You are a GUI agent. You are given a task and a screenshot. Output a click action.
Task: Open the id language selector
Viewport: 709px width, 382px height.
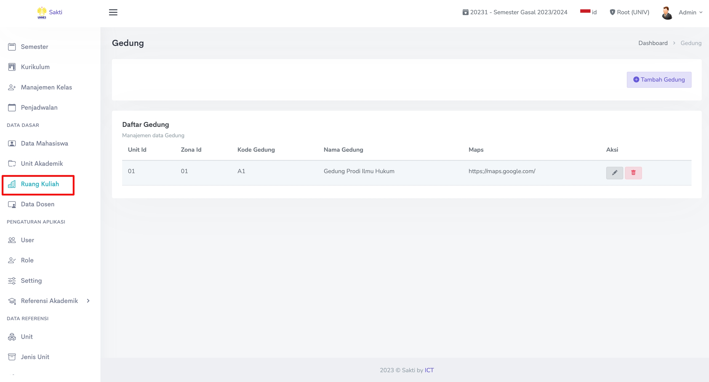pyautogui.click(x=588, y=12)
